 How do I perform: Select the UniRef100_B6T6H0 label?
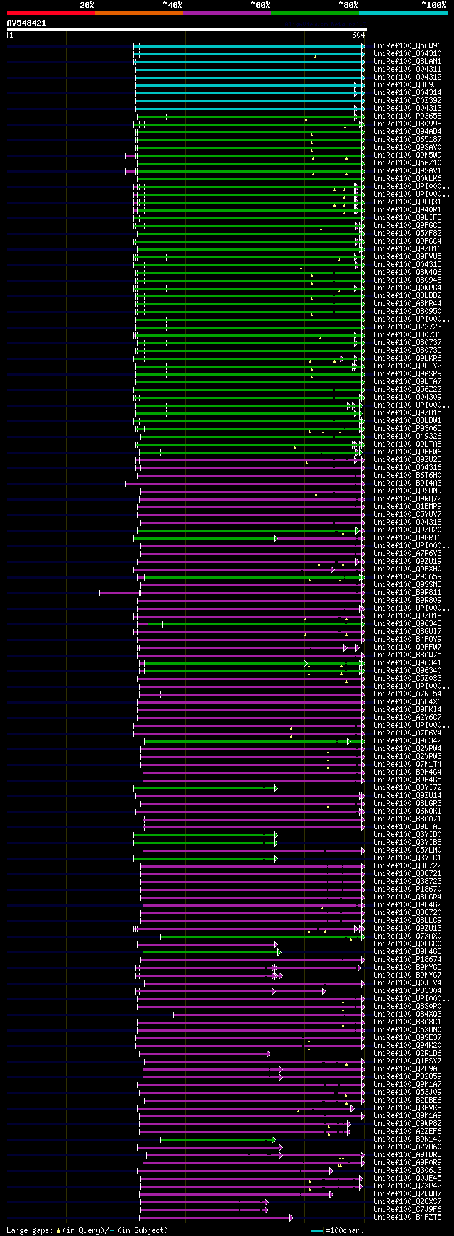click(407, 475)
